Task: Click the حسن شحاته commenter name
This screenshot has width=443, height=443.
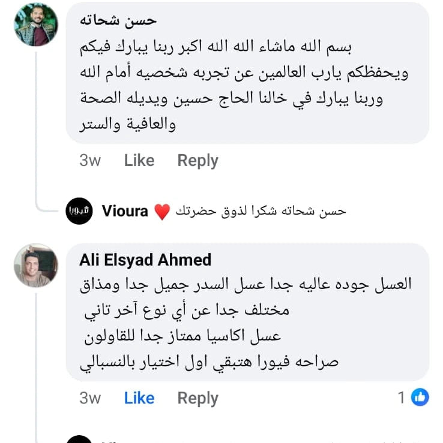Action: pyautogui.click(x=118, y=20)
